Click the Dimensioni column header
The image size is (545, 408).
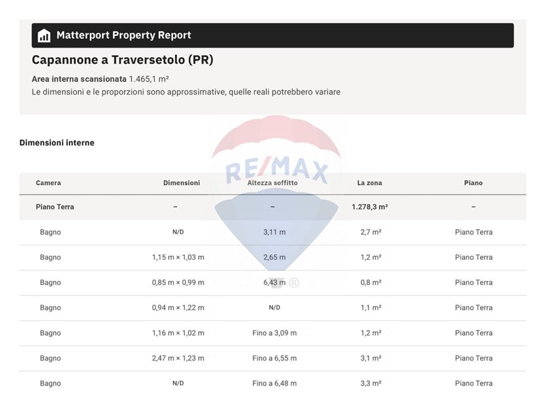click(181, 183)
